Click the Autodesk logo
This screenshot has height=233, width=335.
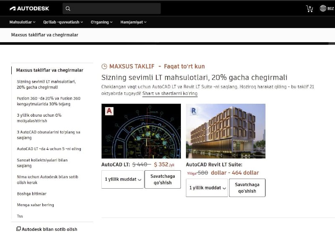[29, 8]
